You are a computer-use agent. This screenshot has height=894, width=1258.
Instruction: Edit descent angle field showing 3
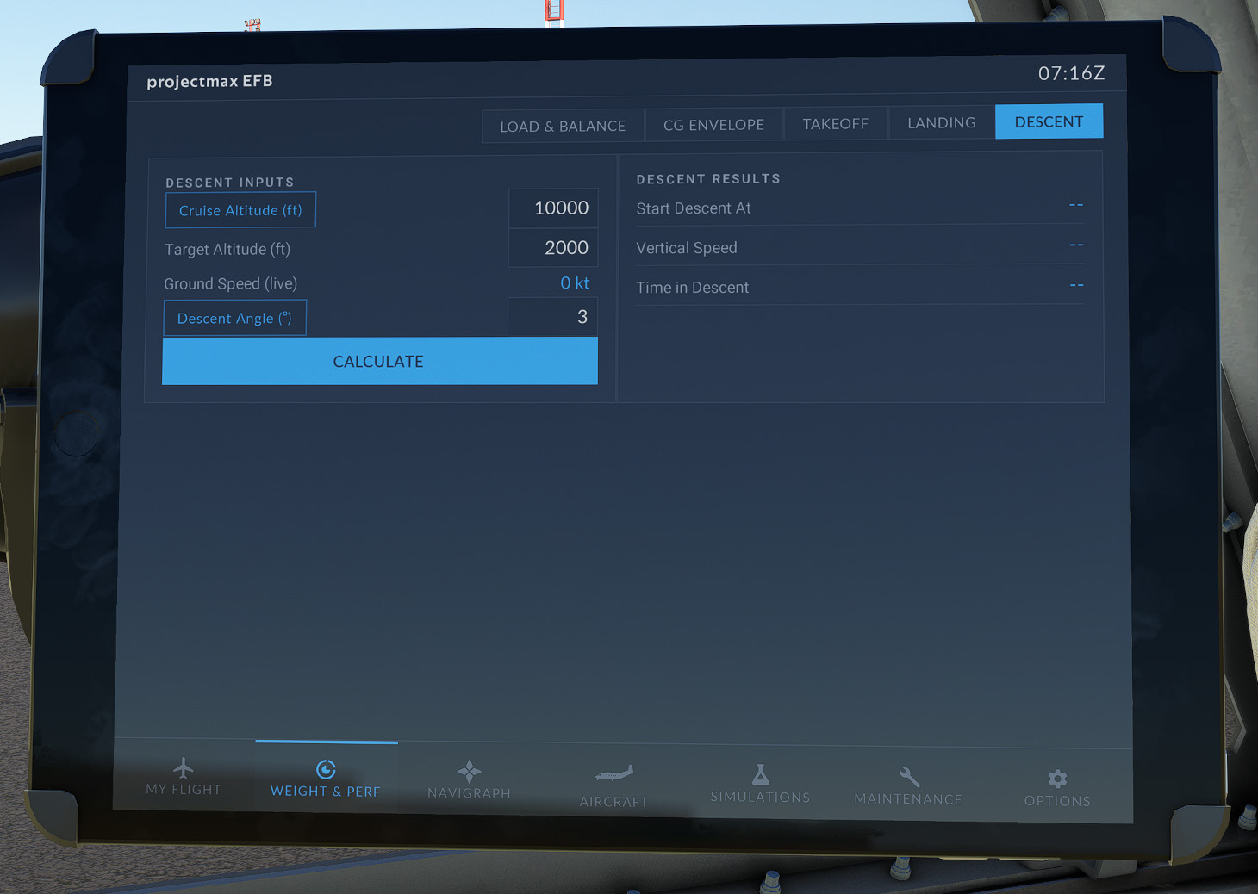coord(552,317)
